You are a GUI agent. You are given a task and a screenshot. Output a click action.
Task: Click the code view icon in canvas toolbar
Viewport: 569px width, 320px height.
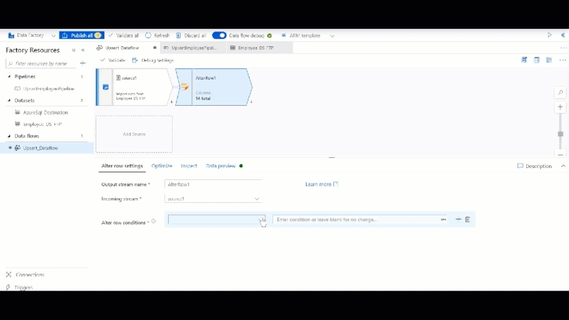pos(536,60)
